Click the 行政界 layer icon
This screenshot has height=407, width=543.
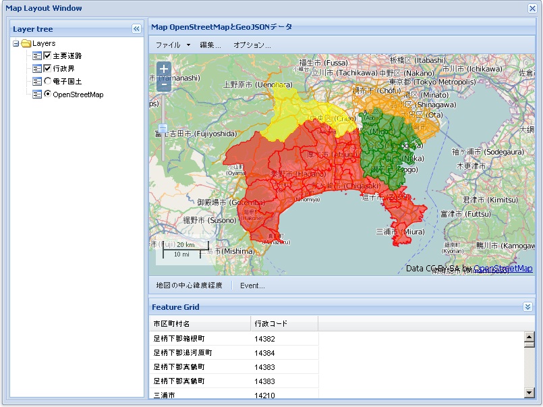coord(37,69)
